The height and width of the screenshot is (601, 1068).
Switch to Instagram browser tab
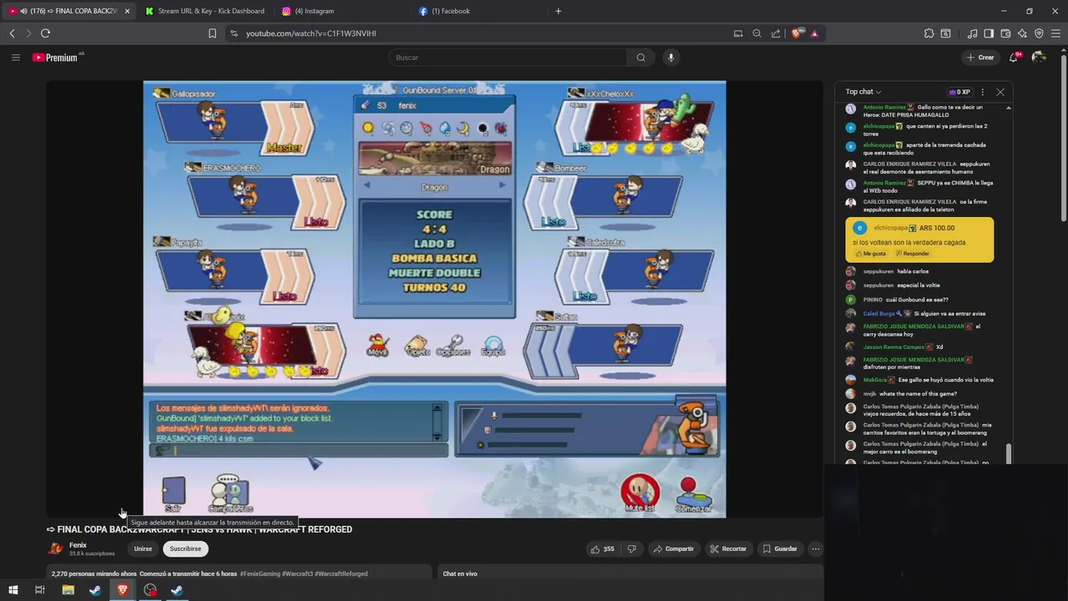(342, 11)
